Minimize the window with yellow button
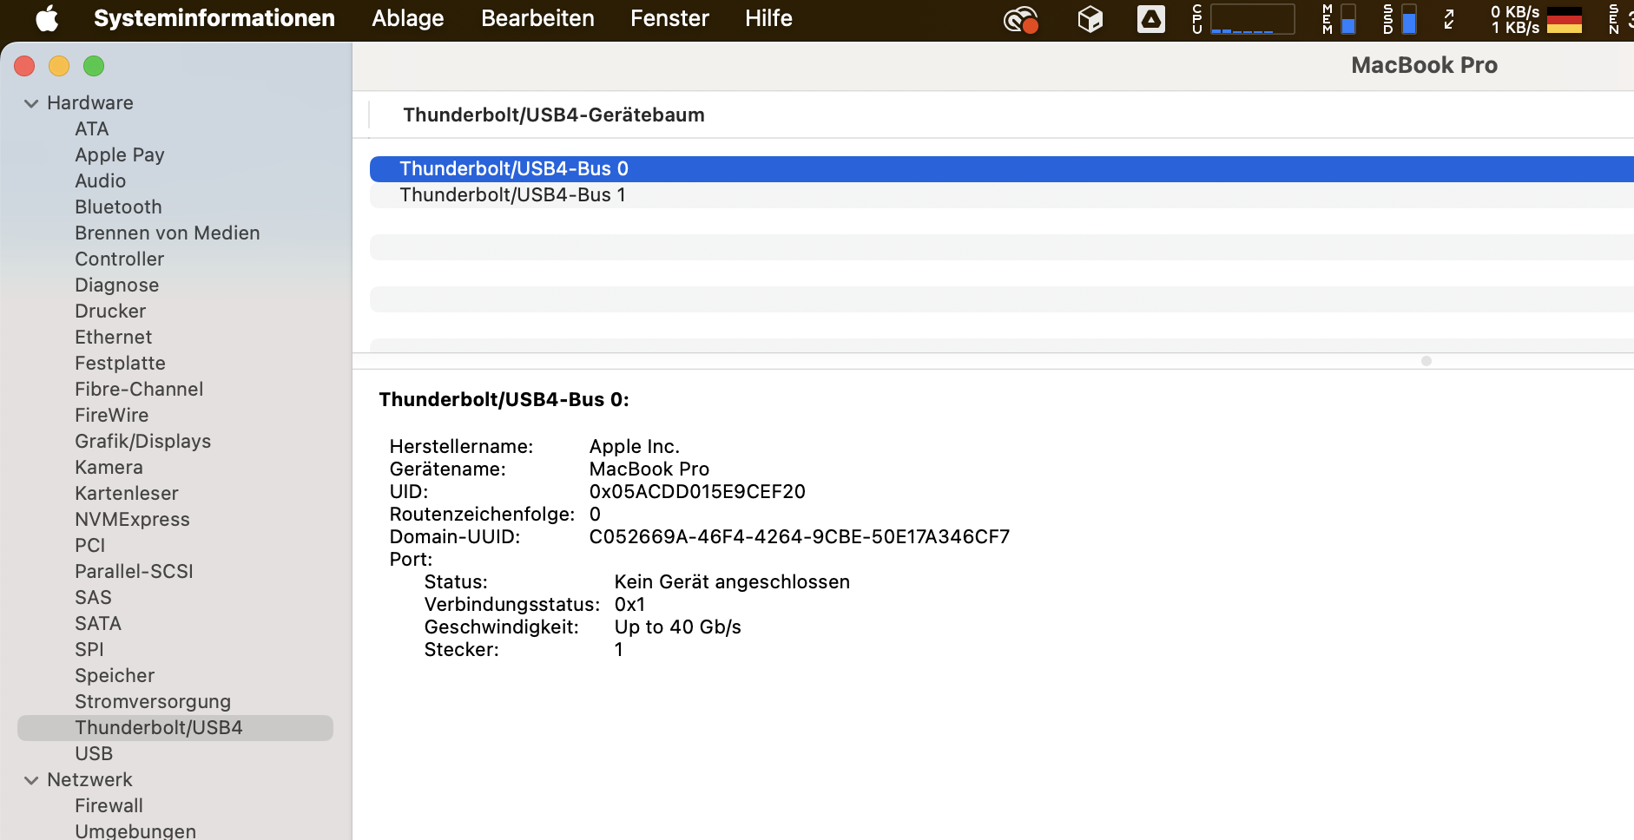The width and height of the screenshot is (1634, 840). point(59,66)
